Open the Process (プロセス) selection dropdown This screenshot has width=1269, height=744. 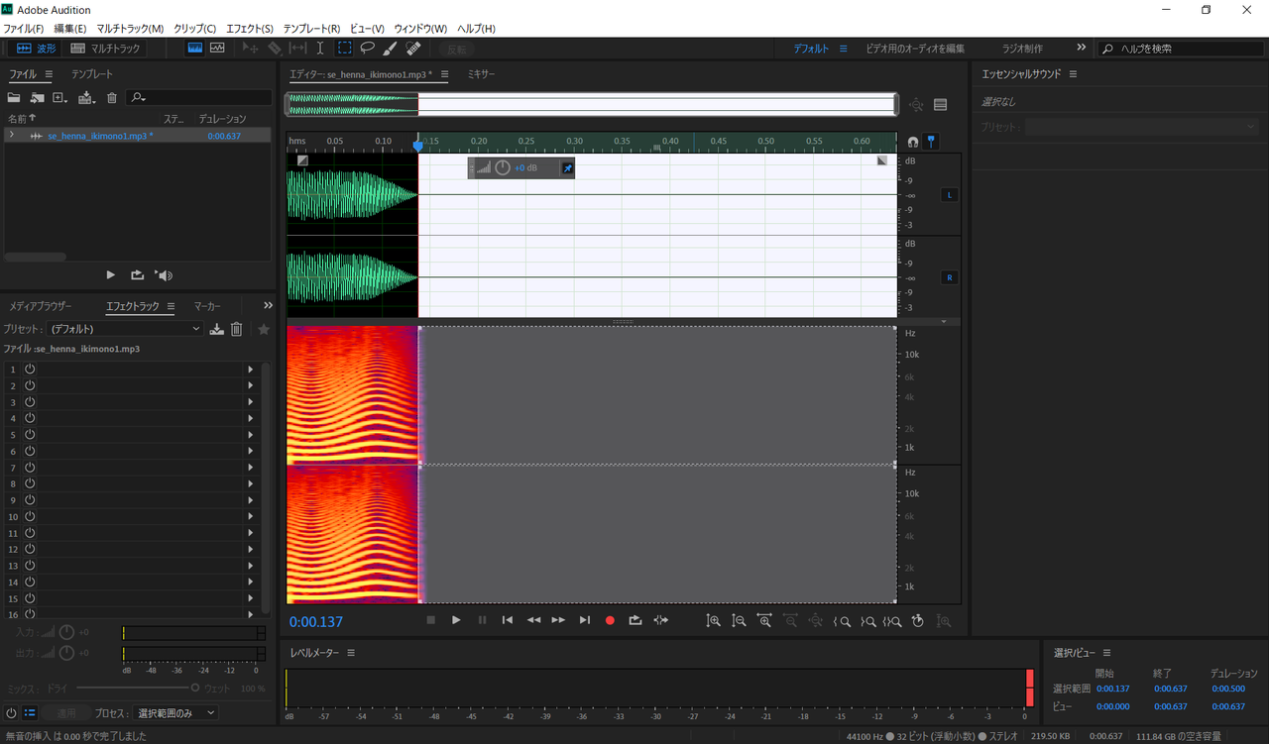point(175,712)
